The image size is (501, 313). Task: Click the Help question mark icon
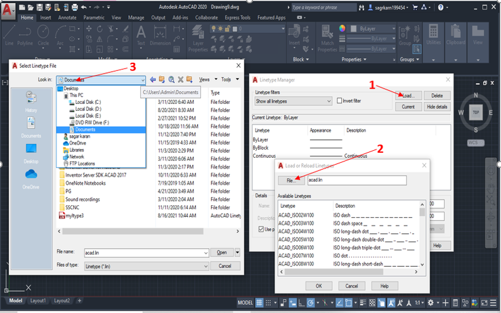441,7
